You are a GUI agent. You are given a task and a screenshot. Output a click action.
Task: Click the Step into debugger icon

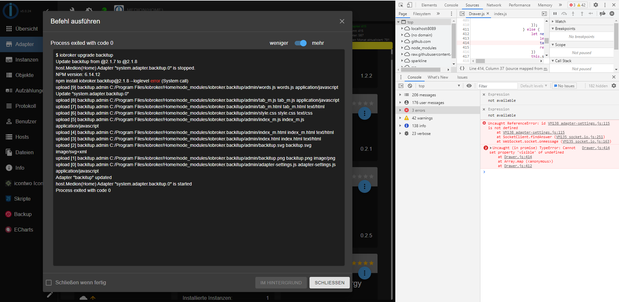click(x=573, y=14)
